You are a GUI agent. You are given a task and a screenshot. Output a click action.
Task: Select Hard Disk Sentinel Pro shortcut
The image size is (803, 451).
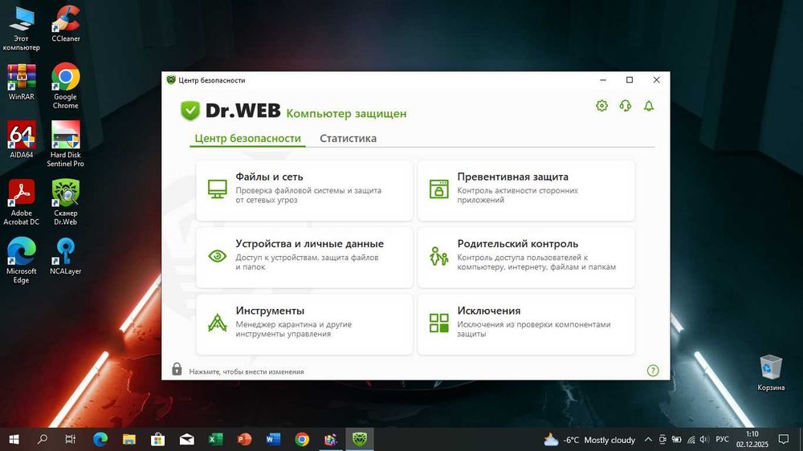tap(66, 144)
